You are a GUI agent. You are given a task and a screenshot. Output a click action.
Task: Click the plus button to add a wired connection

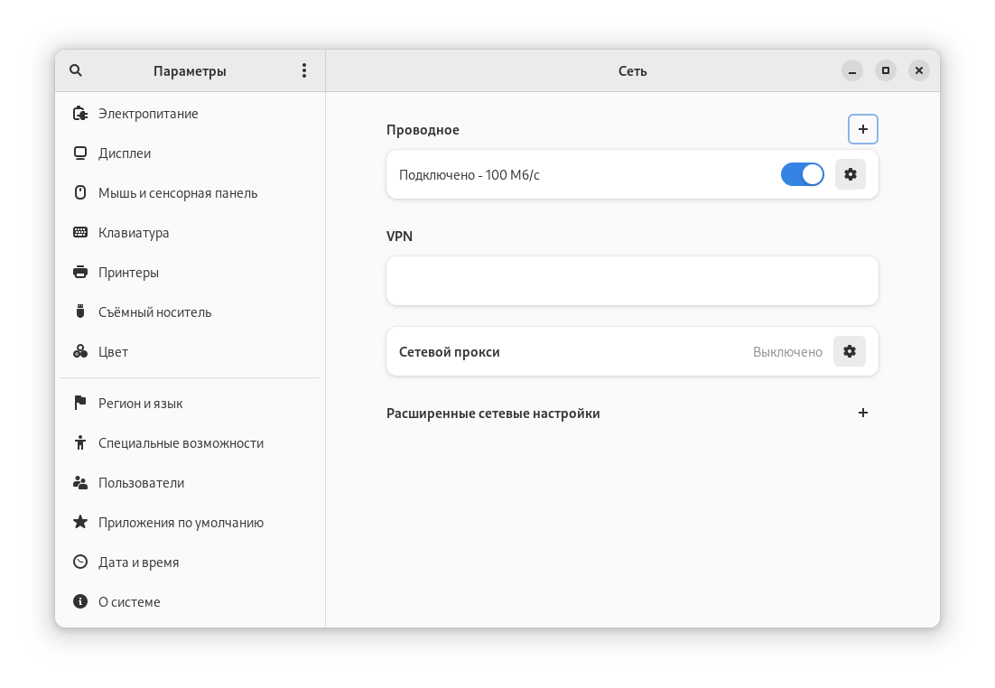click(863, 129)
